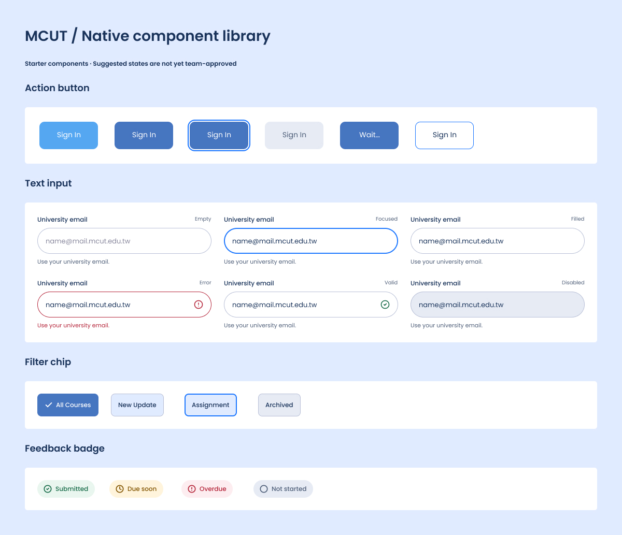Click the checkmark icon on All Courses chip
The height and width of the screenshot is (535, 622).
click(49, 405)
